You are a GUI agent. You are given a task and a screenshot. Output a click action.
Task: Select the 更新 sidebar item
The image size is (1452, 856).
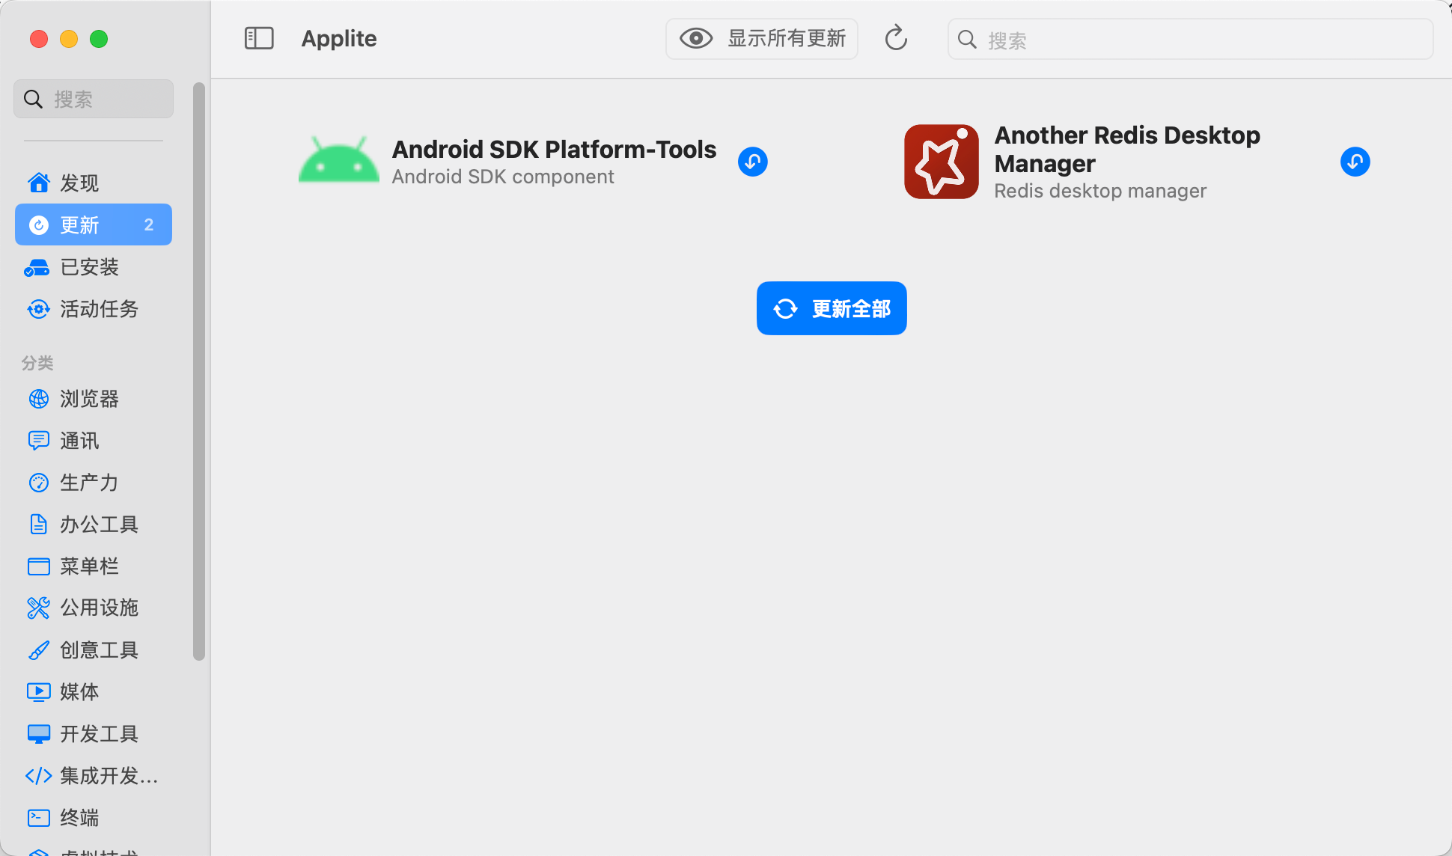coord(94,224)
